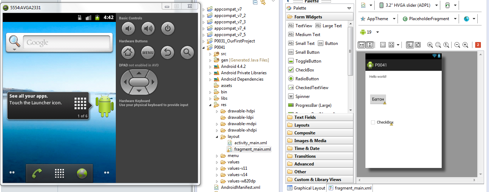The height and width of the screenshot is (192, 489).
Task: Select Hello world! text in preview
Action: (378, 77)
